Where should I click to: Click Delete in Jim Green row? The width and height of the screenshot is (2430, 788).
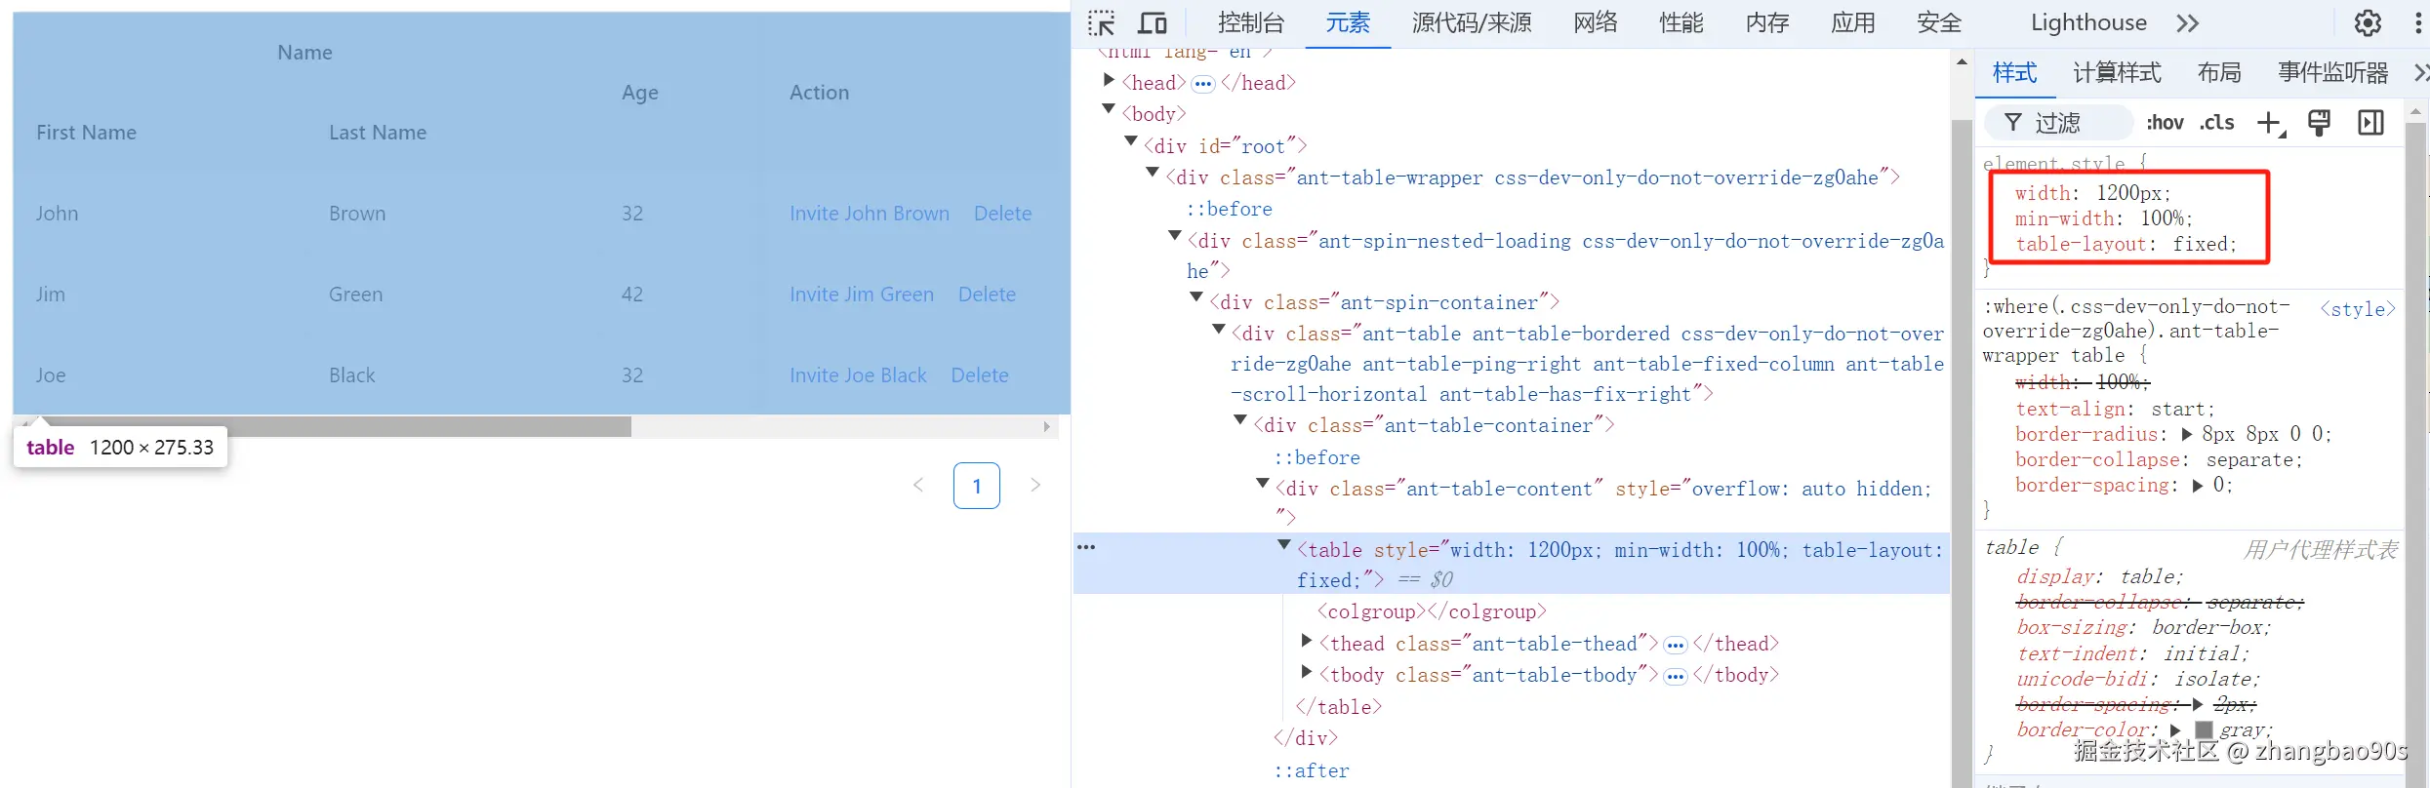pyautogui.click(x=987, y=295)
